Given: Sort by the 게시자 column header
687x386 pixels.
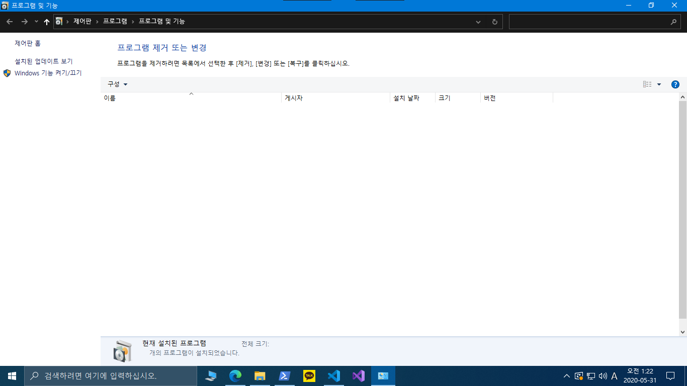Looking at the screenshot, I should pyautogui.click(x=335, y=98).
